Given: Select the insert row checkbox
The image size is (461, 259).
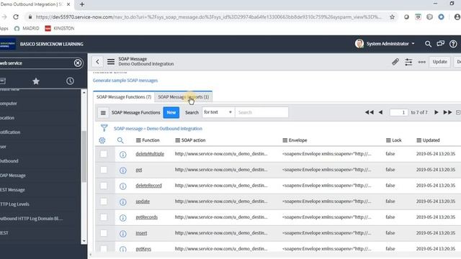Looking at the screenshot, I should click(104, 233).
